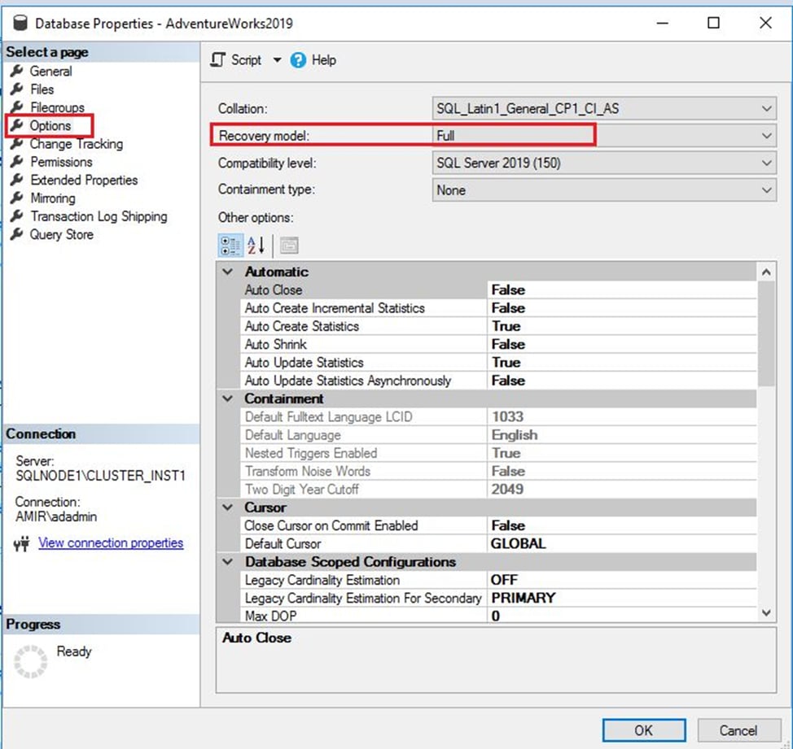Image resolution: width=793 pixels, height=749 pixels.
Task: Click the Categorized view icon above the options grid
Action: 229,246
